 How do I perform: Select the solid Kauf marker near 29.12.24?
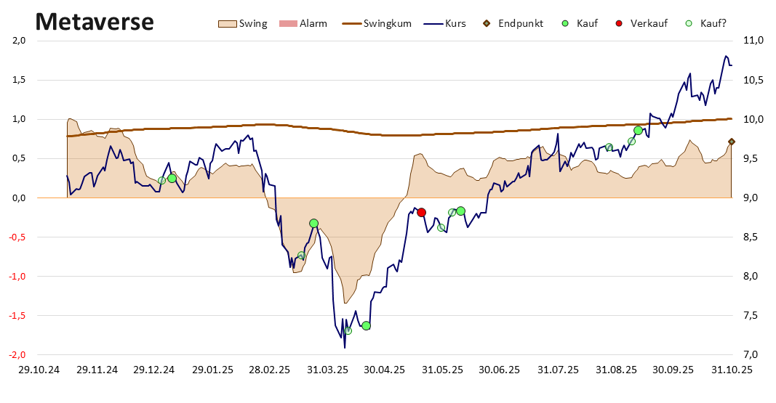[x=172, y=178]
